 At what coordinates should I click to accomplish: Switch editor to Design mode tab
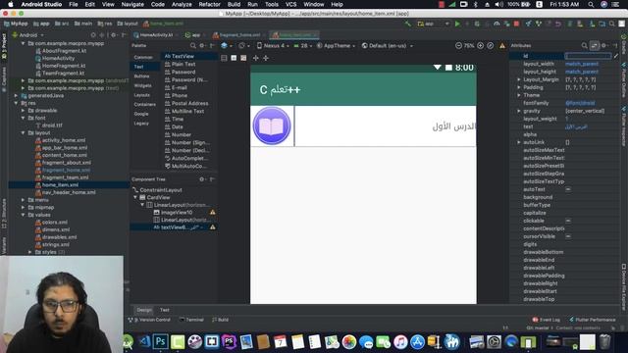[x=144, y=310]
